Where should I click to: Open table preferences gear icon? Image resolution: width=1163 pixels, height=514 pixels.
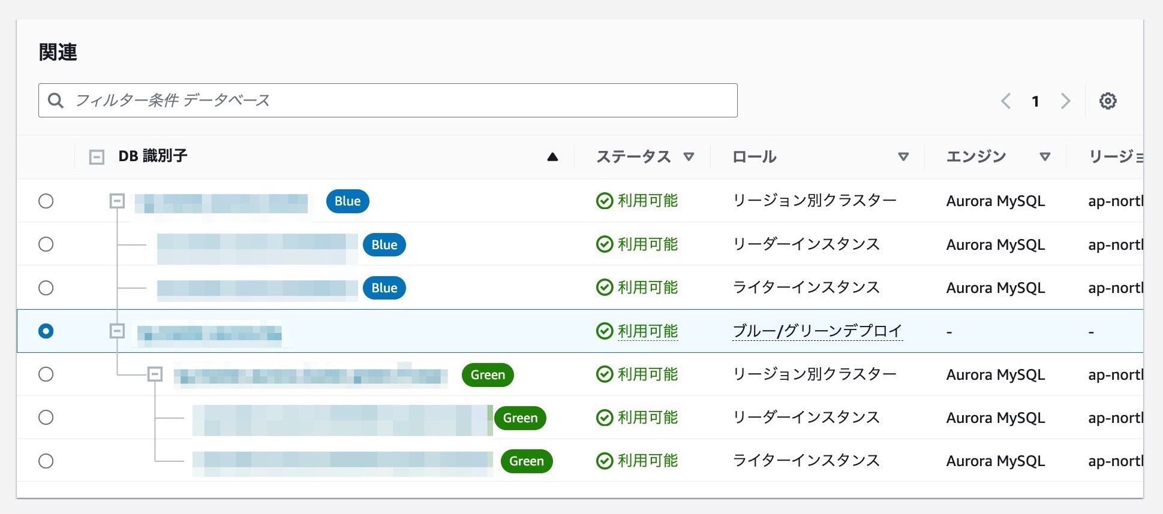coord(1107,101)
